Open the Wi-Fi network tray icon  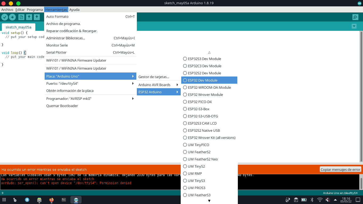[x=320, y=200]
